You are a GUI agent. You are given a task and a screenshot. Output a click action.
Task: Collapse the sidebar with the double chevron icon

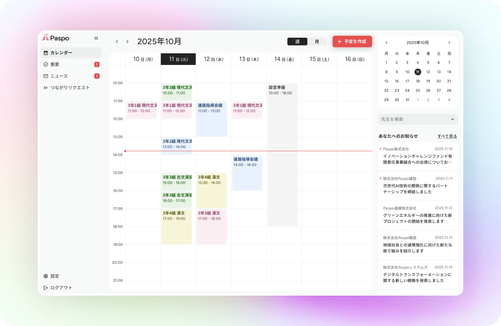pyautogui.click(x=96, y=38)
